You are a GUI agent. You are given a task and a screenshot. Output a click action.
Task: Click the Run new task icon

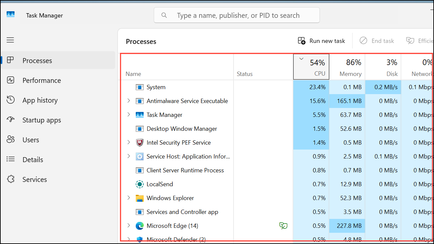click(x=302, y=41)
